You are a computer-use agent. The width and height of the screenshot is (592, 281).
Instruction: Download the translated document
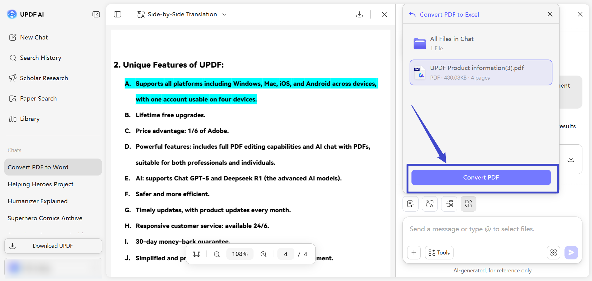(x=359, y=14)
